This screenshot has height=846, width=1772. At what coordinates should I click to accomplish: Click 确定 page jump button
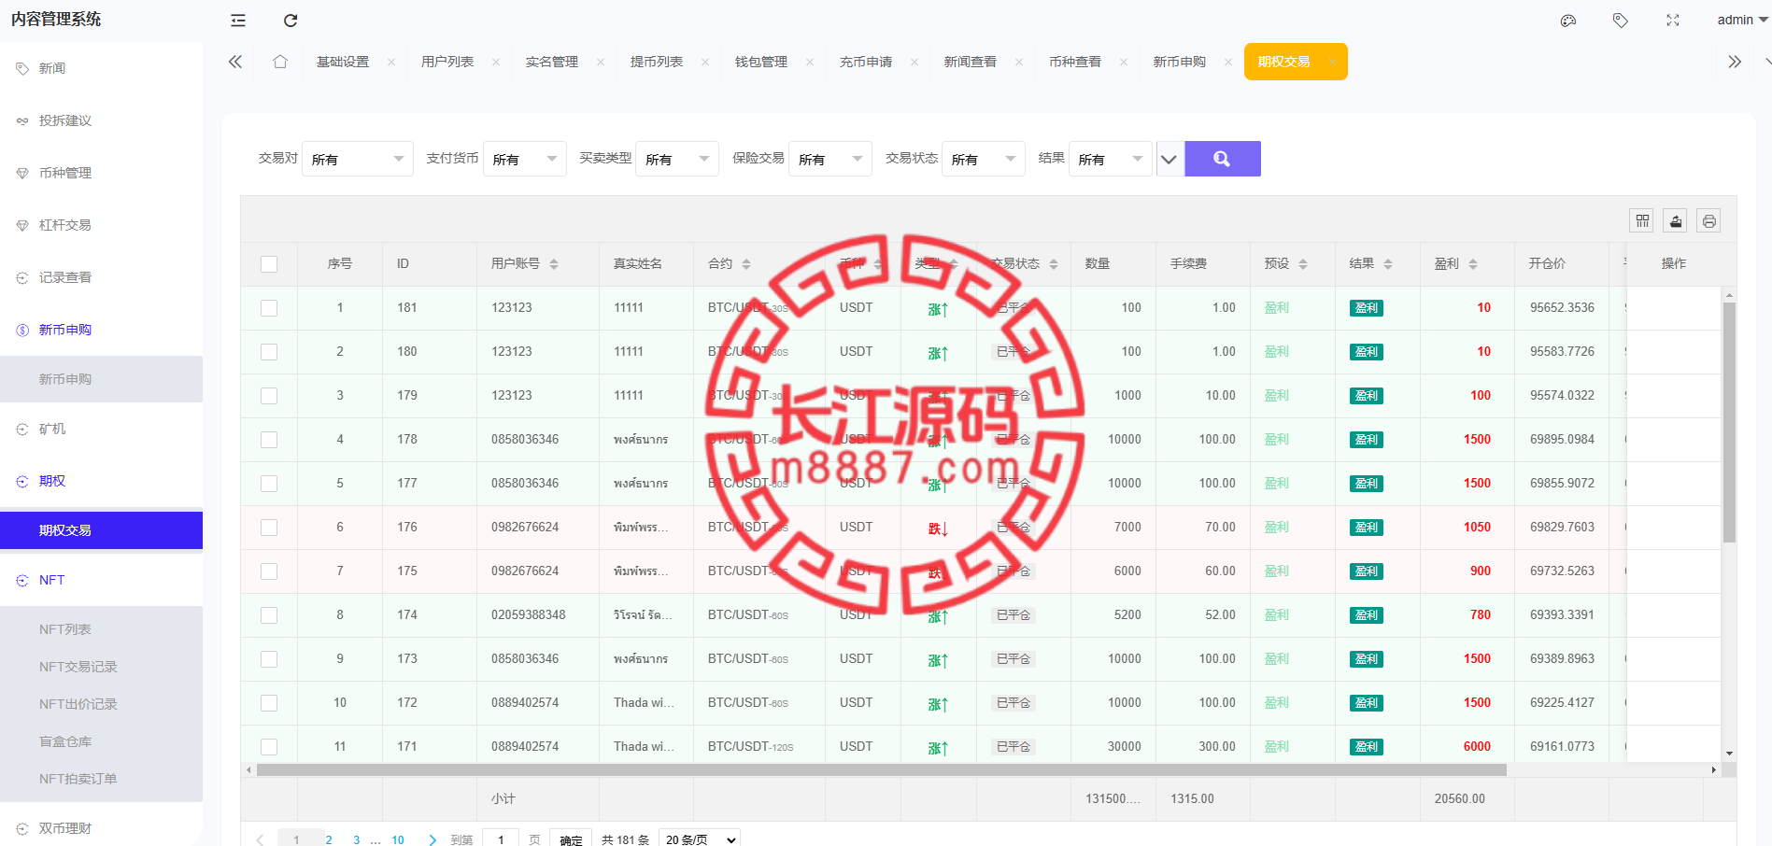click(x=571, y=839)
